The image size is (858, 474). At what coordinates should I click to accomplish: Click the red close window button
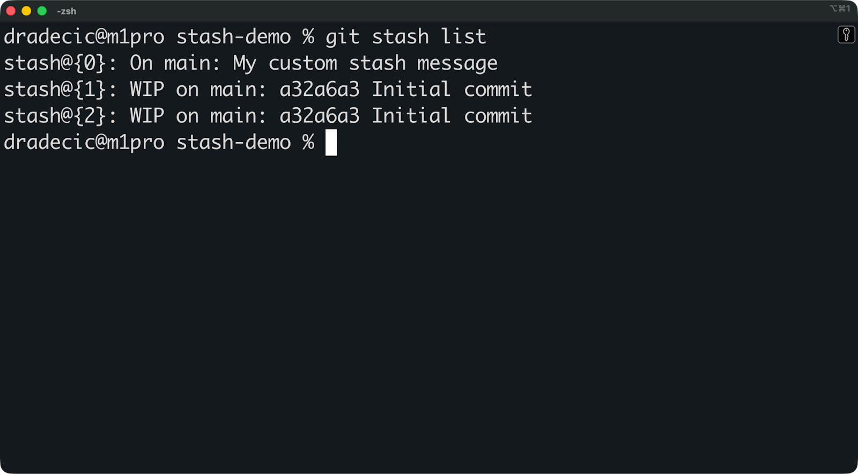[10, 10]
